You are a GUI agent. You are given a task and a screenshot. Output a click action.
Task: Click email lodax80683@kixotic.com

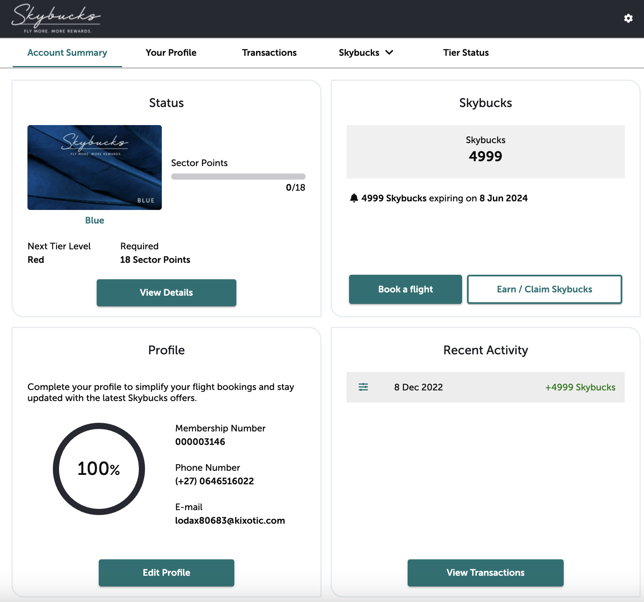(x=230, y=520)
